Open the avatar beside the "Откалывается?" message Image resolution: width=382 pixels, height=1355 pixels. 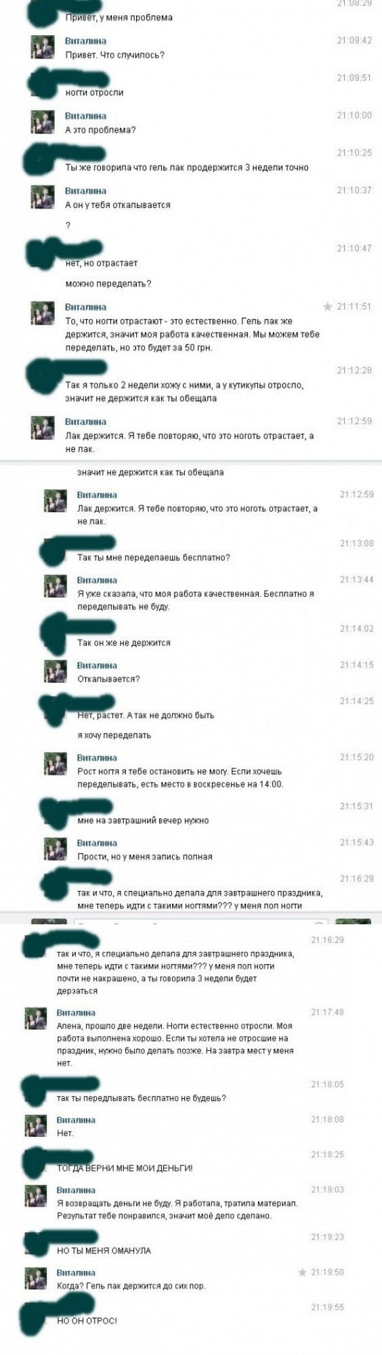(x=55, y=671)
